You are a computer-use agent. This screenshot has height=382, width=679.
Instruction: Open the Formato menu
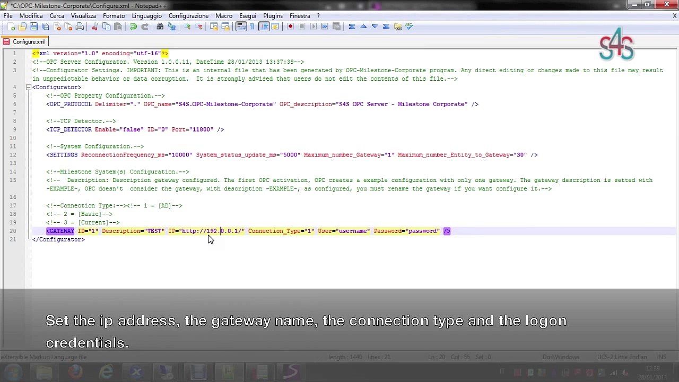click(x=114, y=16)
